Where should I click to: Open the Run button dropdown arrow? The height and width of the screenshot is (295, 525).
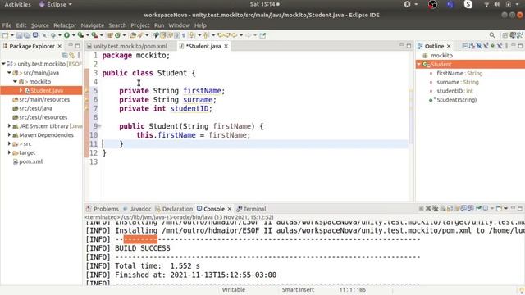click(73, 35)
